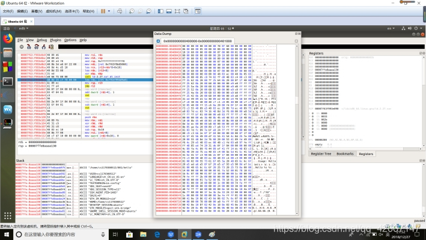This screenshot has width=426, height=240.
Task: Click the manage snapshots toolbar icon
Action: pos(148,11)
